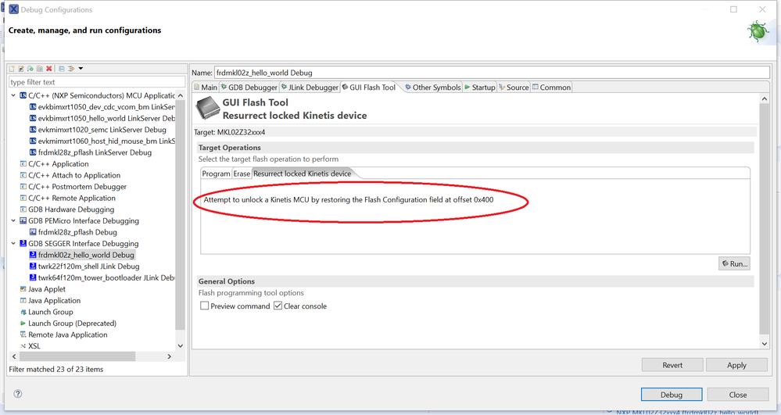Uncheck the Clear console checkbox

tap(278, 306)
